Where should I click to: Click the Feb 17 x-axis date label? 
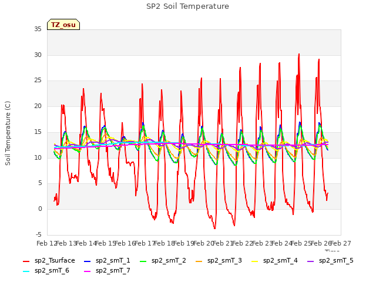click(145, 243)
